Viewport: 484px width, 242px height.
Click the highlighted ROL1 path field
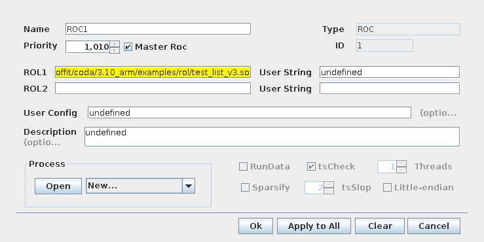(153, 72)
